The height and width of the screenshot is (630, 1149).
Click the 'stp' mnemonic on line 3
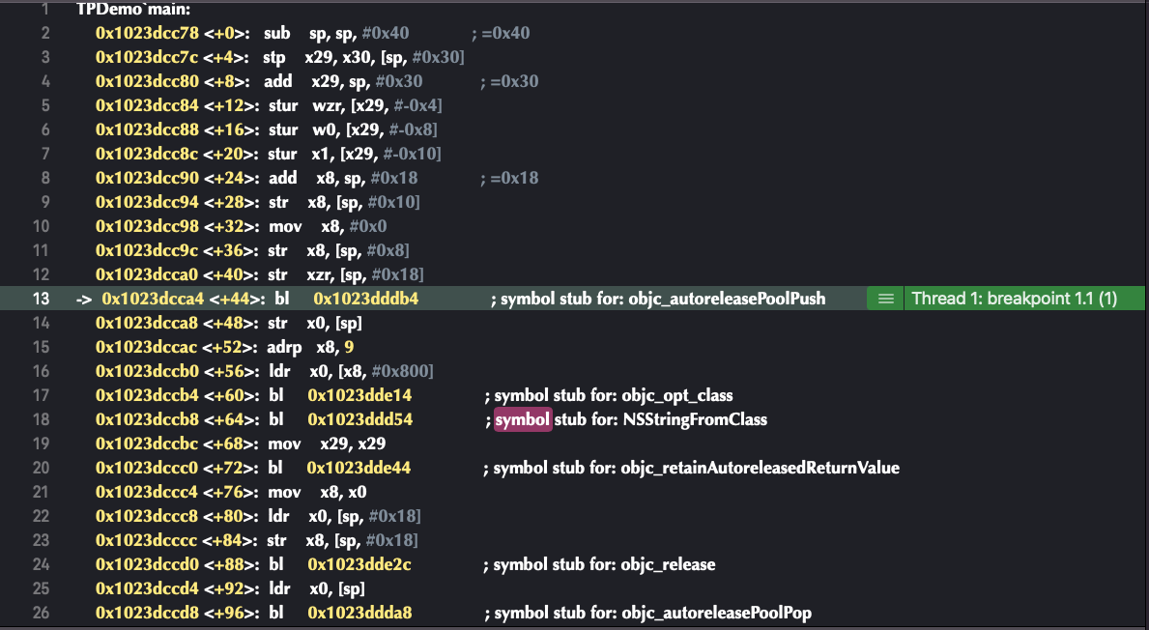tap(274, 57)
